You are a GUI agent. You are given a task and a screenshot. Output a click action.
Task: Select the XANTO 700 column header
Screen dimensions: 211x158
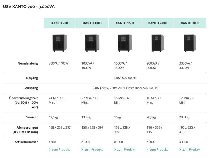[60, 23]
